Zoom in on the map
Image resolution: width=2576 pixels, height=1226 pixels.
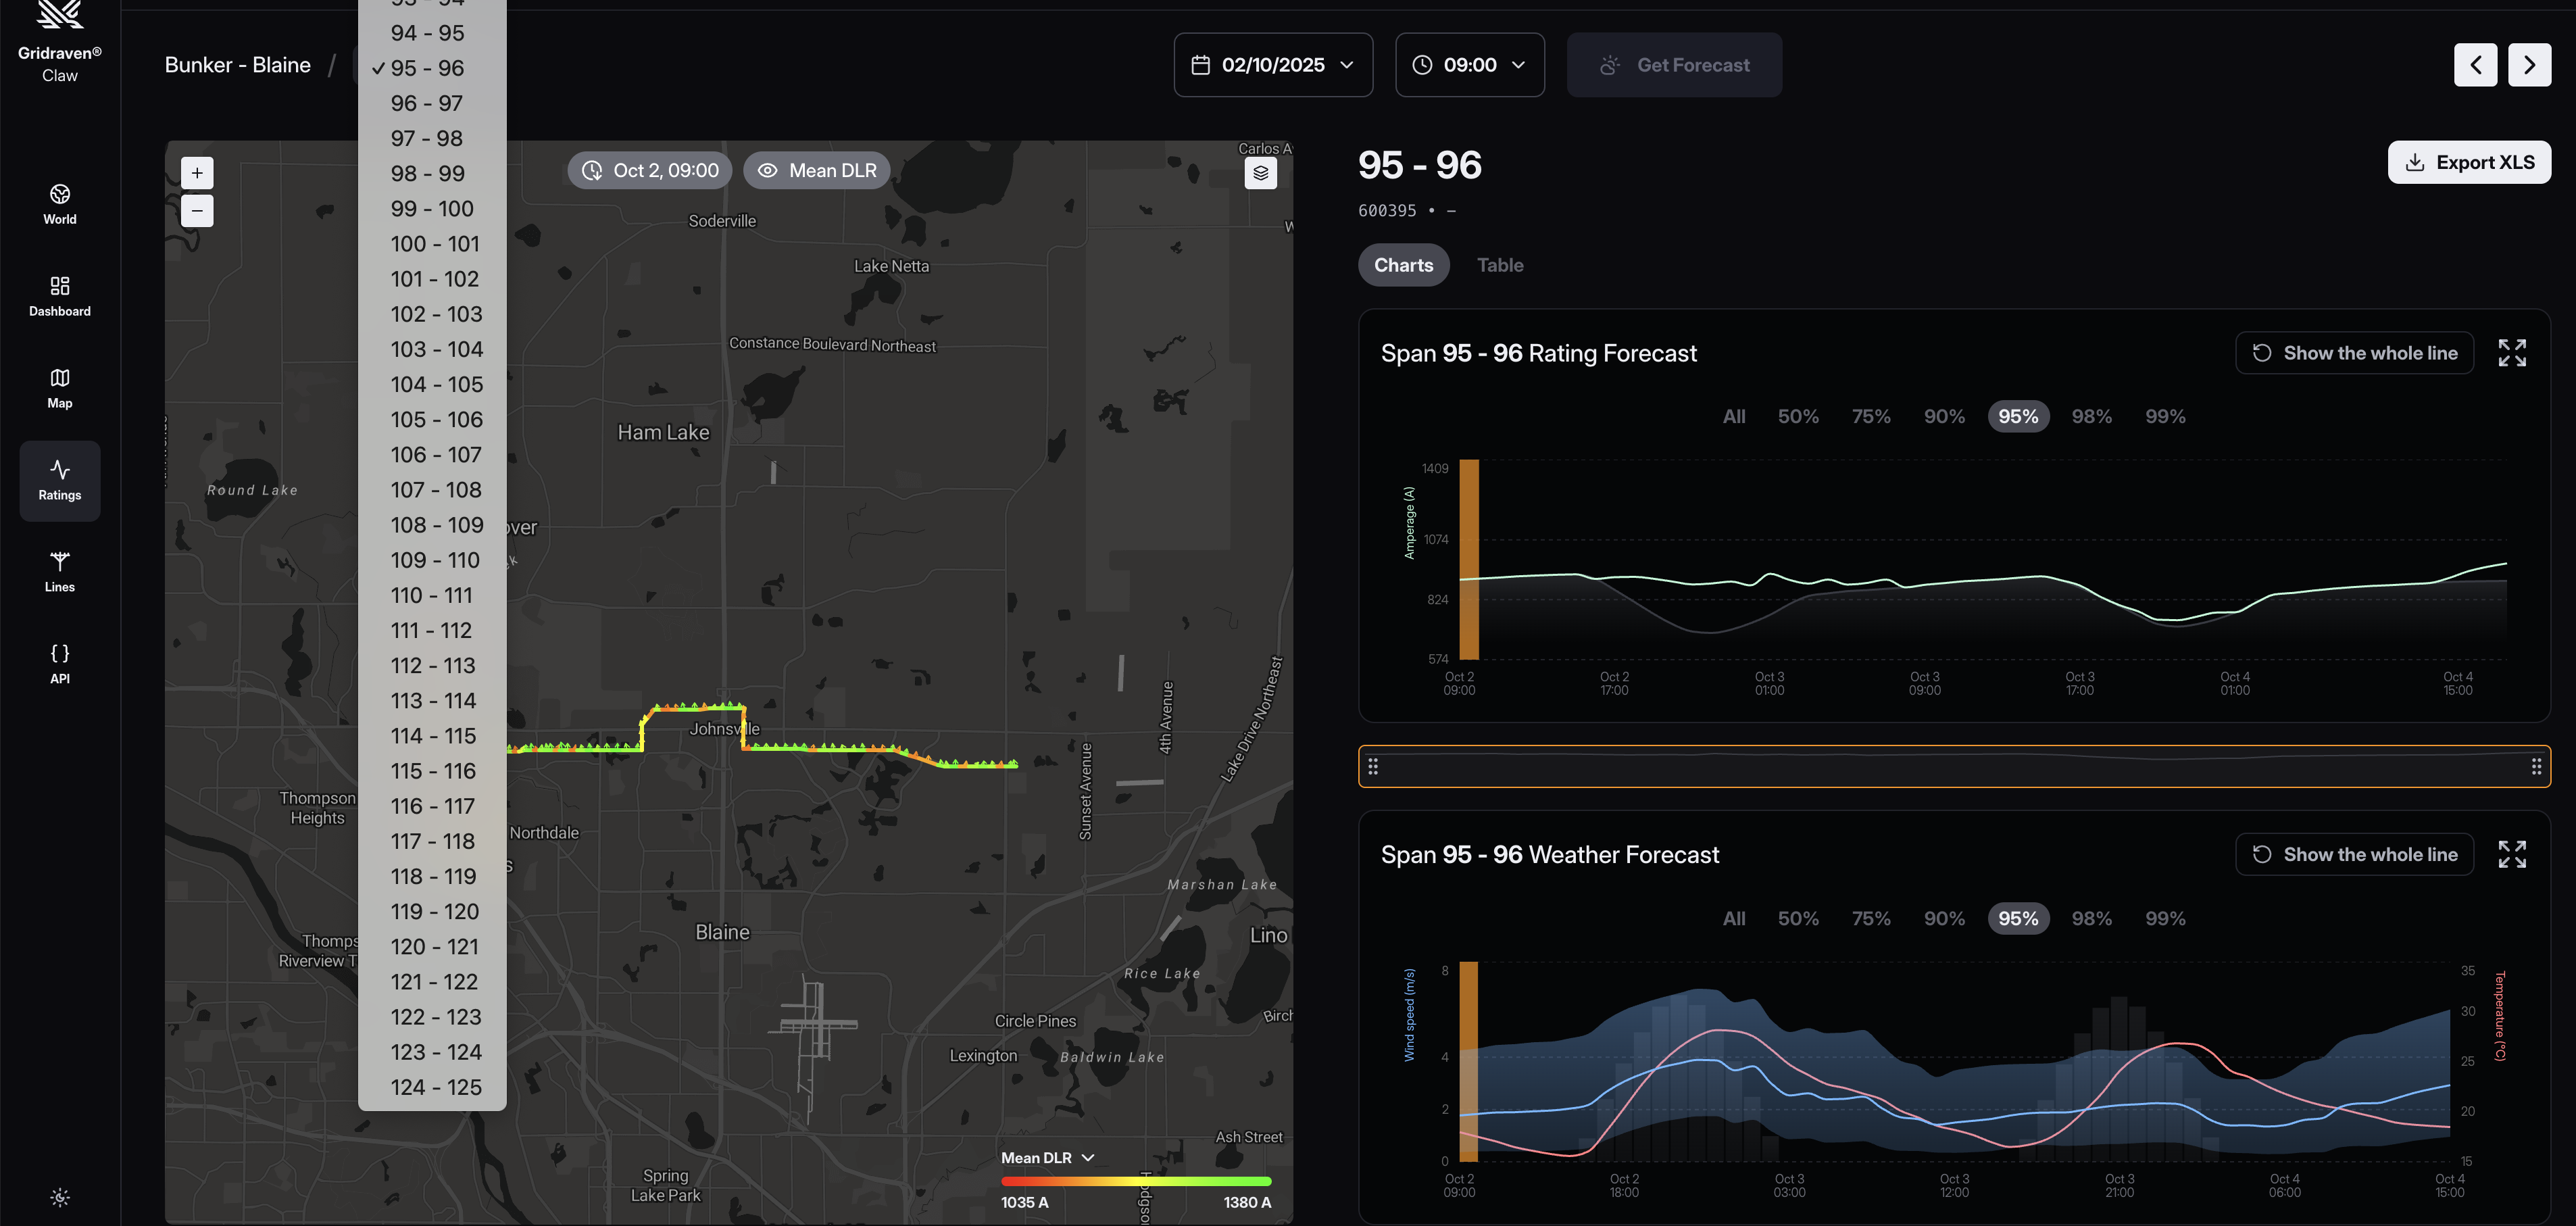tap(197, 173)
